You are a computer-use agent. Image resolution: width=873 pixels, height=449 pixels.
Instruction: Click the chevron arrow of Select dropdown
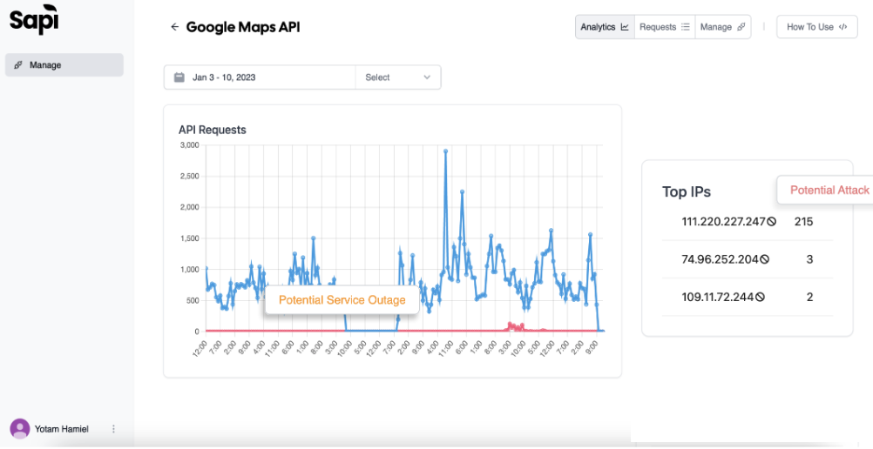pyautogui.click(x=427, y=77)
